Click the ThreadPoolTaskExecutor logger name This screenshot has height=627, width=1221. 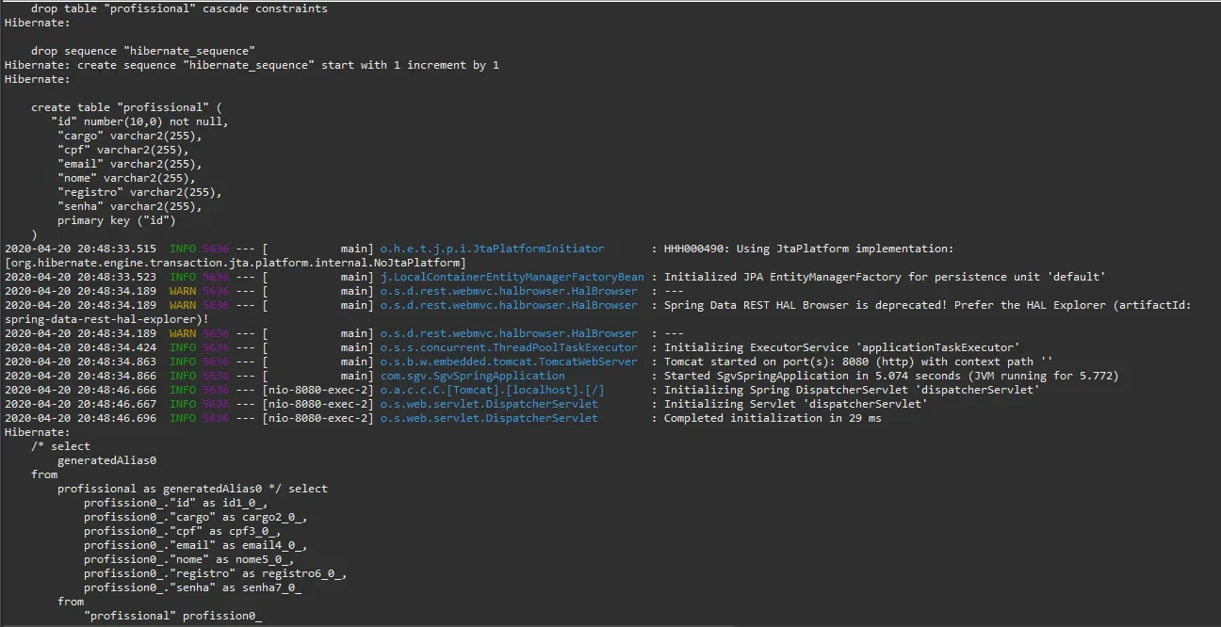(x=509, y=347)
